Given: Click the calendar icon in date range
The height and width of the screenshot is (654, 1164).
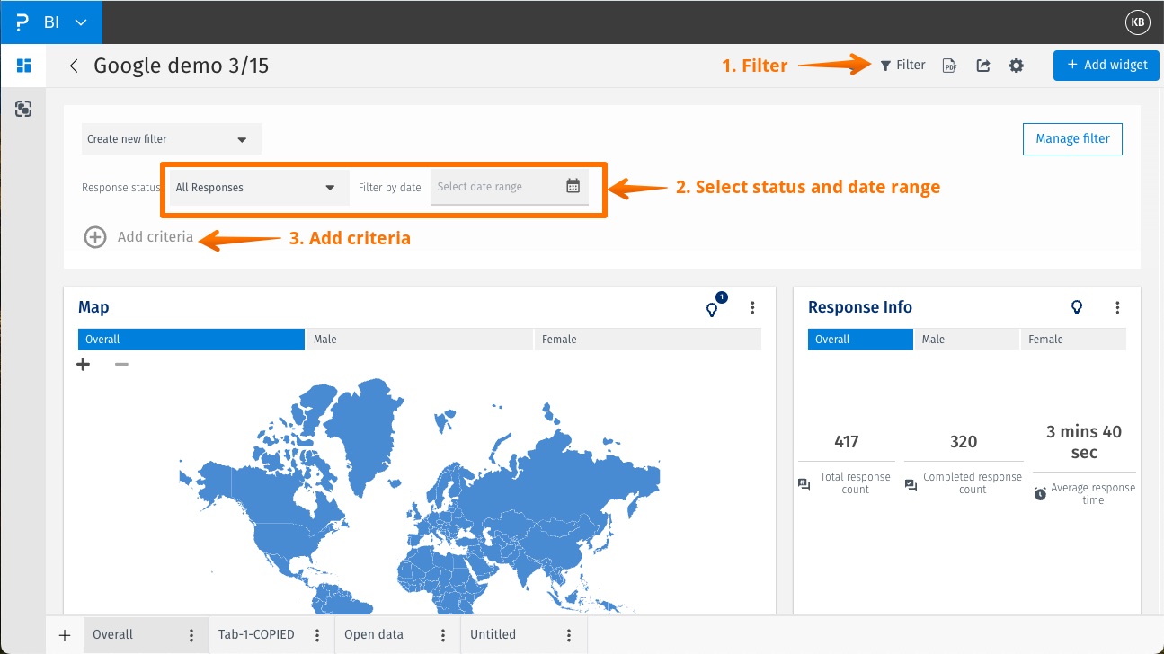Looking at the screenshot, I should (x=573, y=187).
